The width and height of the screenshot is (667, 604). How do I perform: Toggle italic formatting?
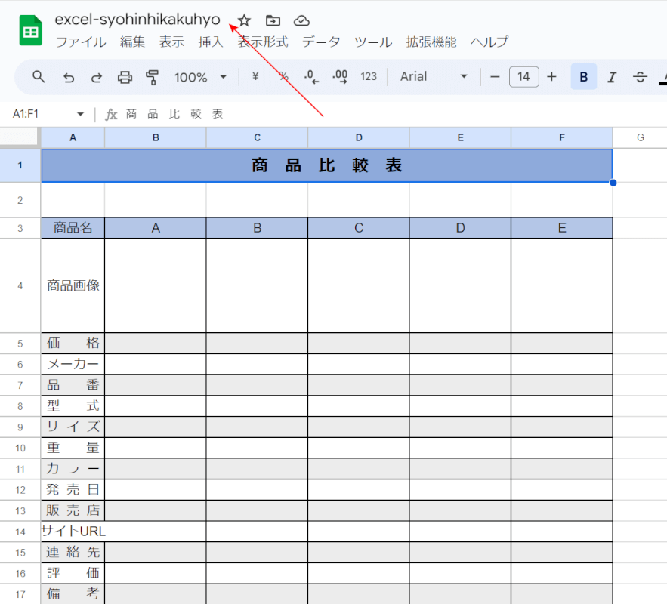[612, 76]
